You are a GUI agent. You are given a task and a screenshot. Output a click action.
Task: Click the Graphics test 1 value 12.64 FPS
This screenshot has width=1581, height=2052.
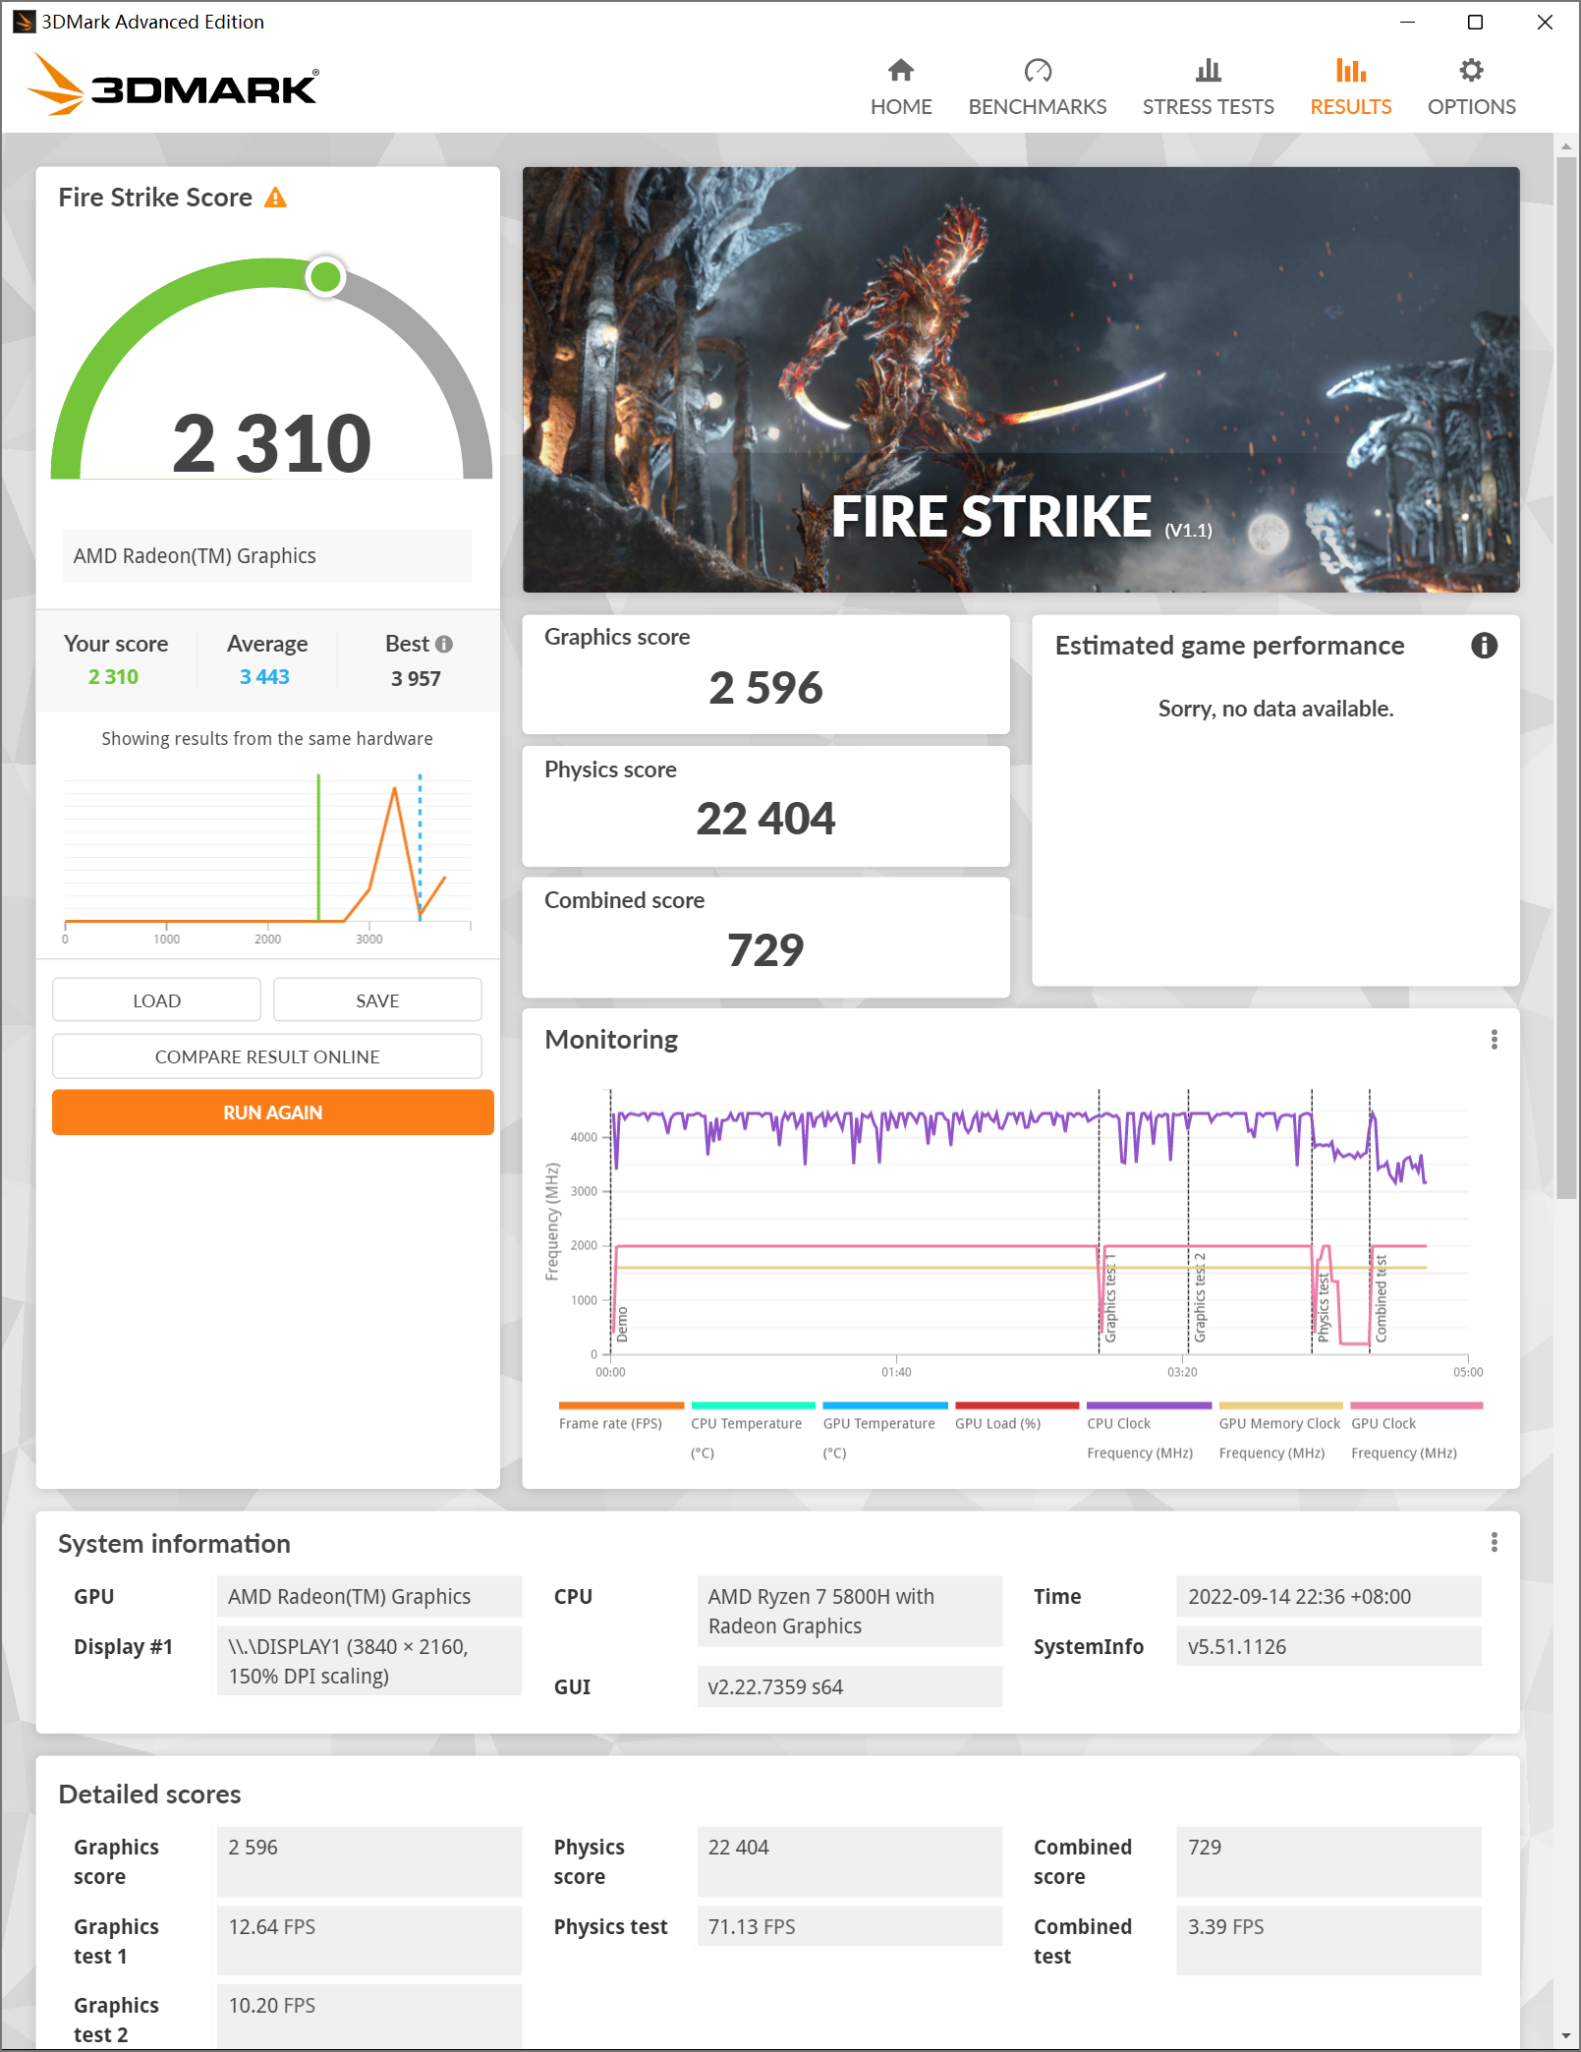coord(369,1941)
